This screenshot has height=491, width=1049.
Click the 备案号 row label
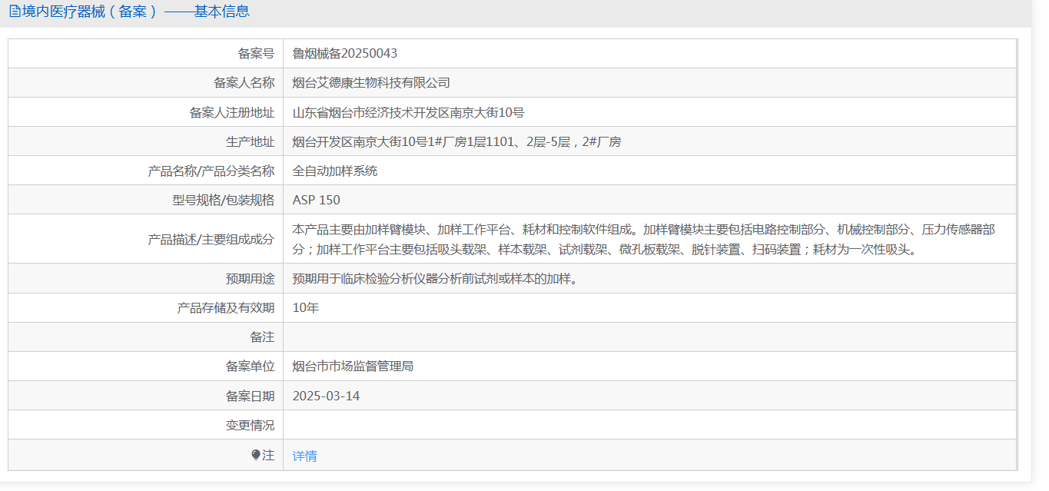(256, 53)
